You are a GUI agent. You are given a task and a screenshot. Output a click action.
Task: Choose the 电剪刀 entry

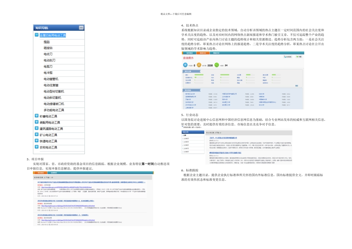click(x=48, y=66)
